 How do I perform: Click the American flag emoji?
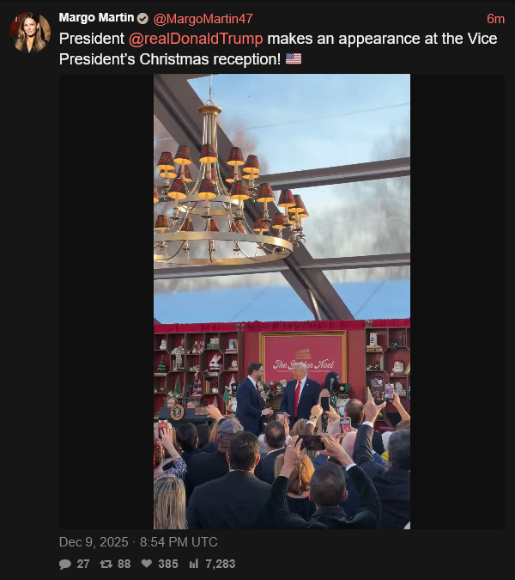click(294, 58)
